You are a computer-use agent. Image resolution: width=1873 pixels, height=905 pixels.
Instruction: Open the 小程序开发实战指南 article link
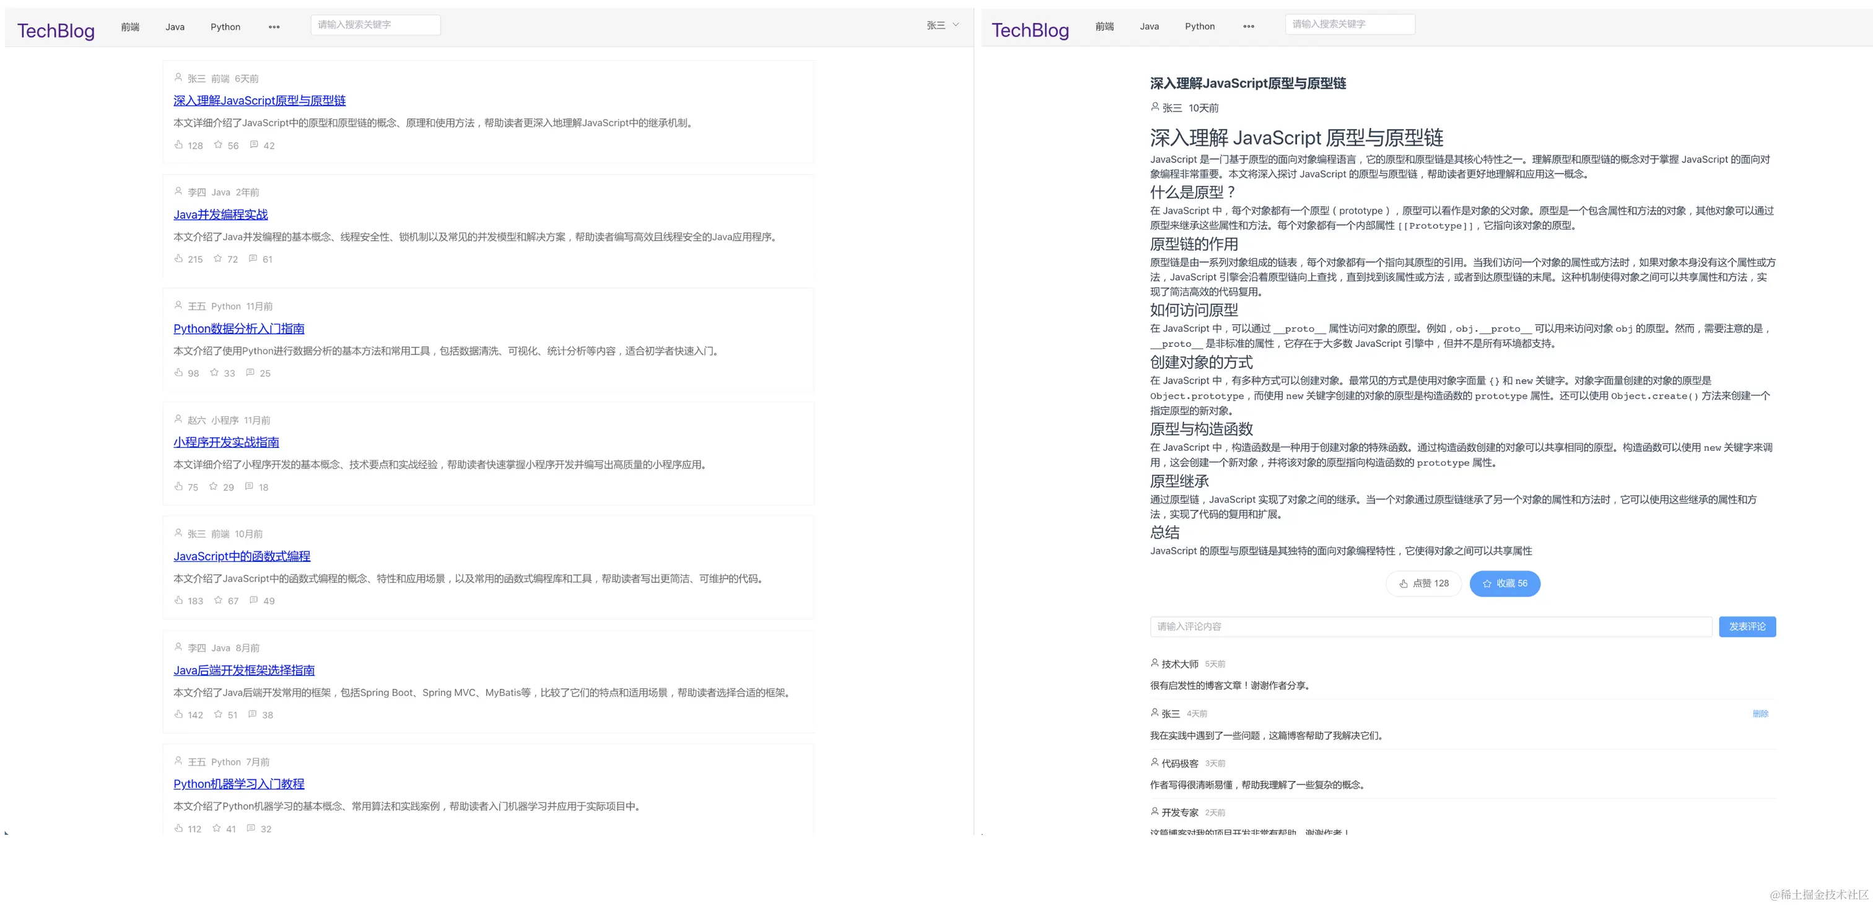[225, 442]
